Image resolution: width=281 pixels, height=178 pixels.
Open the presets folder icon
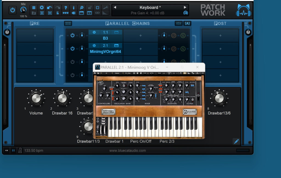pos(34,13)
